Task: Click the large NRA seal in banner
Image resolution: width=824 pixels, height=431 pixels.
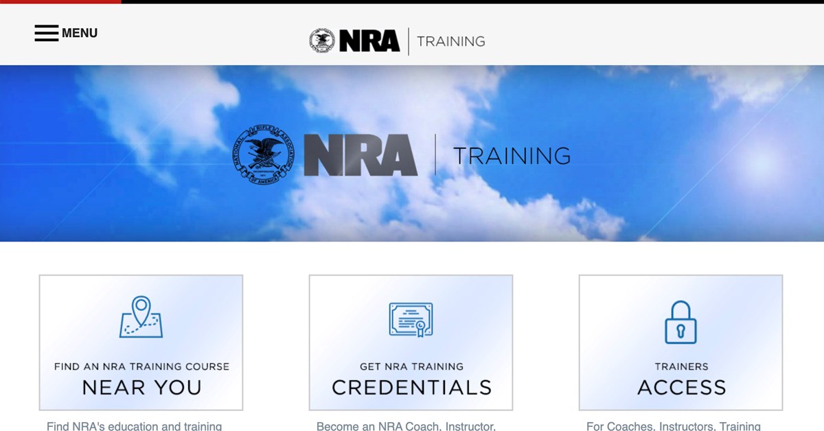Action: pyautogui.click(x=264, y=155)
